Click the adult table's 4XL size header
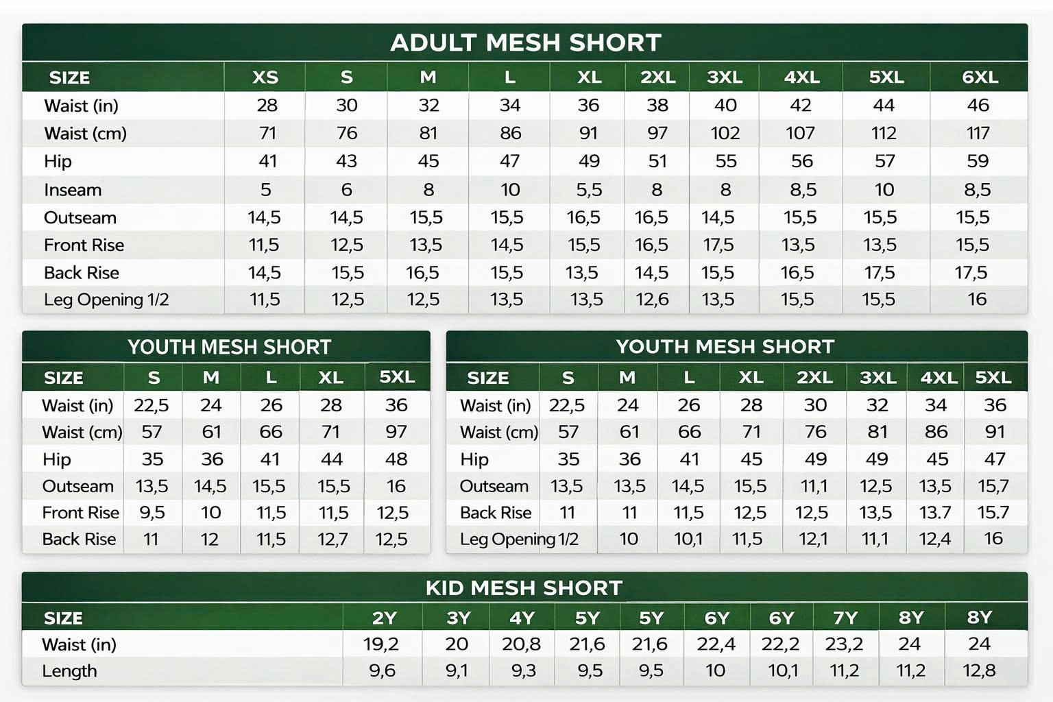This screenshot has height=702, width=1053. point(801,77)
